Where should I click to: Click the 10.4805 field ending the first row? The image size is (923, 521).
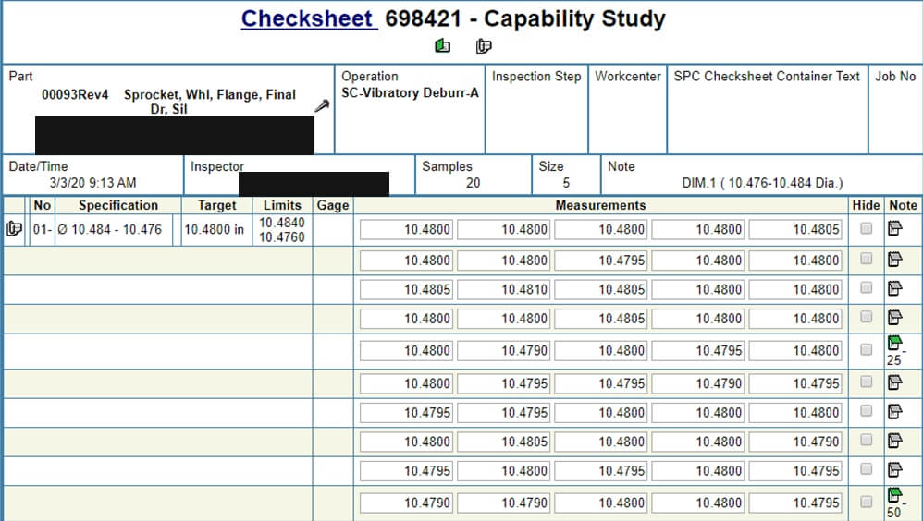[795, 230]
